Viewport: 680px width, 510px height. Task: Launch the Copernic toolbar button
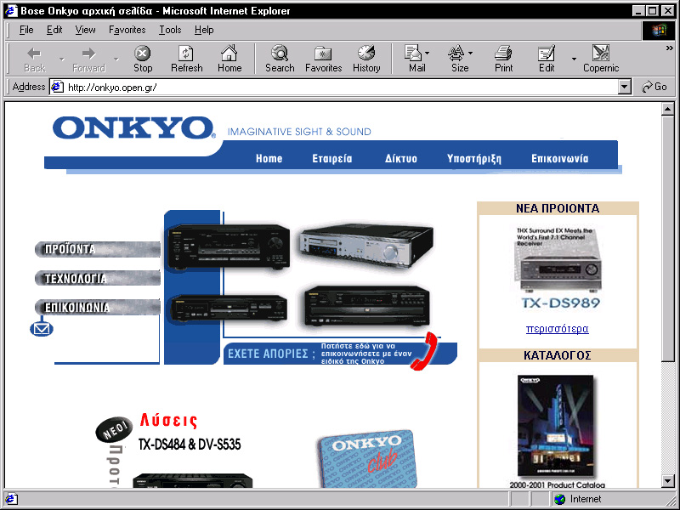tap(601, 59)
